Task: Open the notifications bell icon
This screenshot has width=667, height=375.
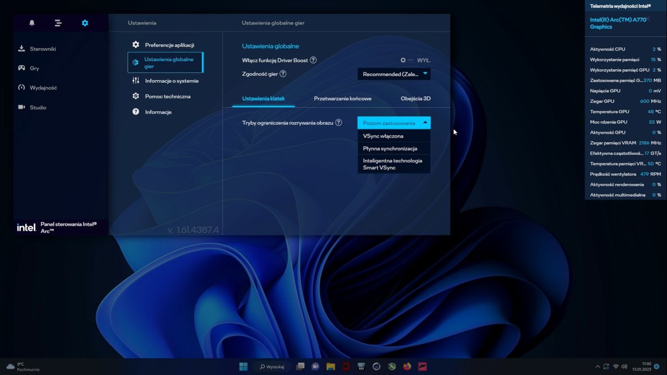Action: coord(32,23)
